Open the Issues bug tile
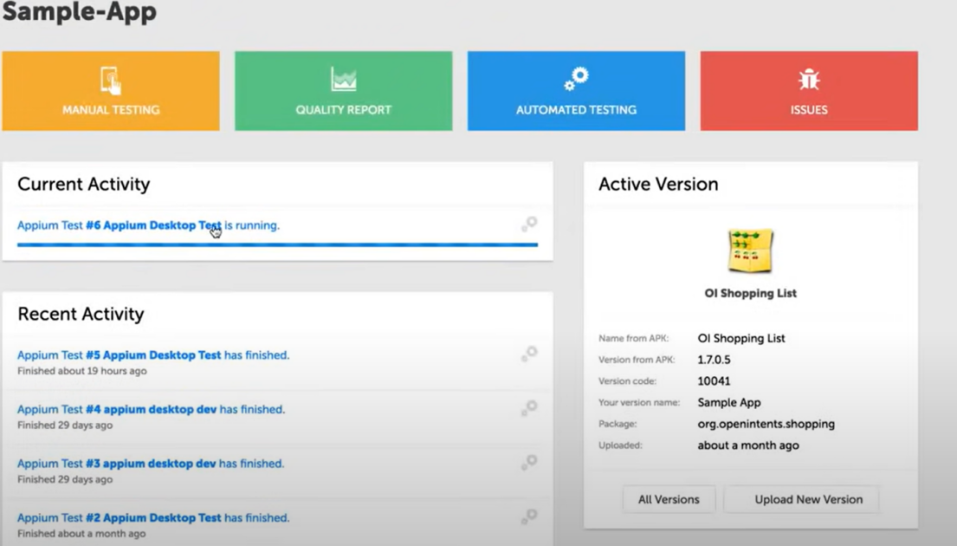 [809, 91]
